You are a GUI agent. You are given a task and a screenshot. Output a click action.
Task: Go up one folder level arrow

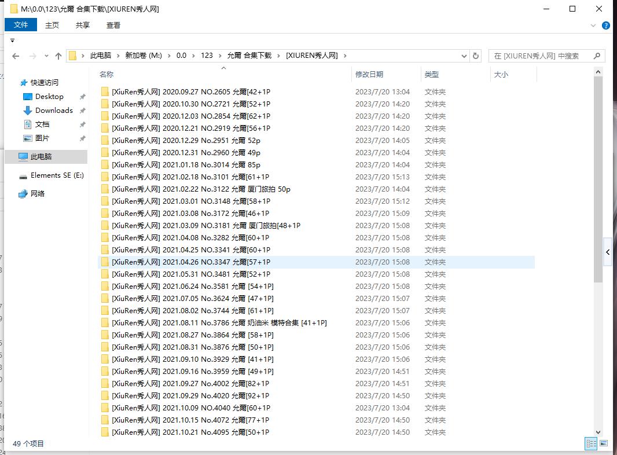58,56
